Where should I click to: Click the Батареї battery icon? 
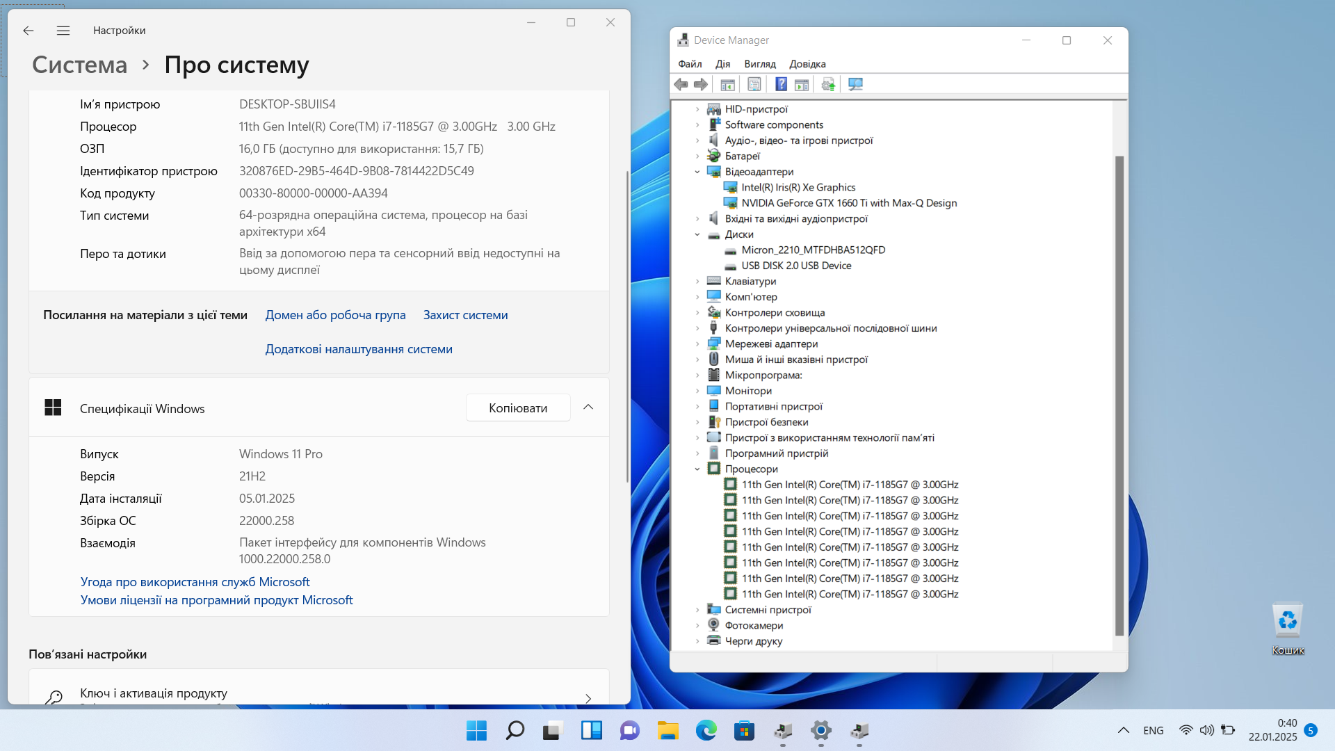click(x=713, y=156)
